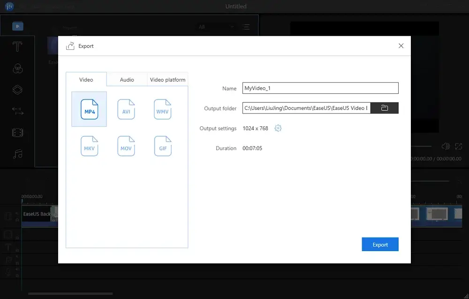This screenshot has height=299, width=469.
Task: Click the speaker volume icon near the preview
Action: point(445,146)
